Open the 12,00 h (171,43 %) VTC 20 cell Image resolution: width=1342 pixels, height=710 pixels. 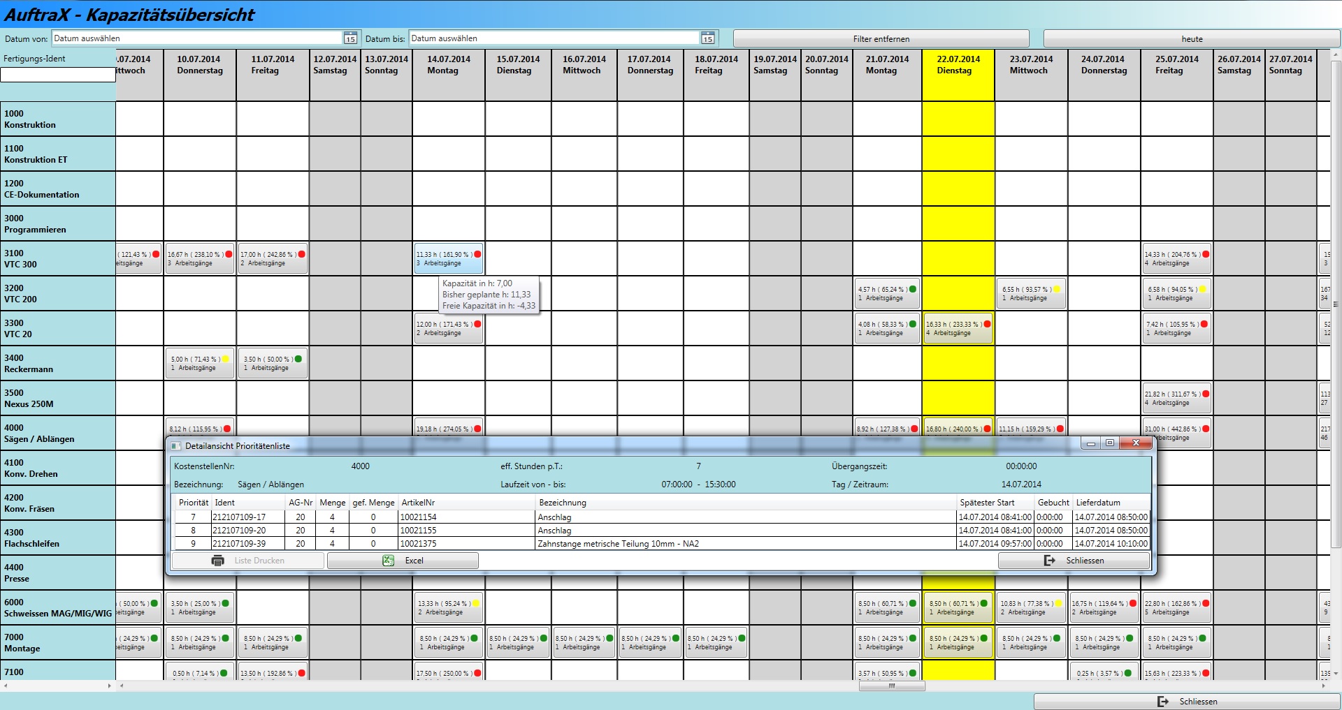(448, 328)
